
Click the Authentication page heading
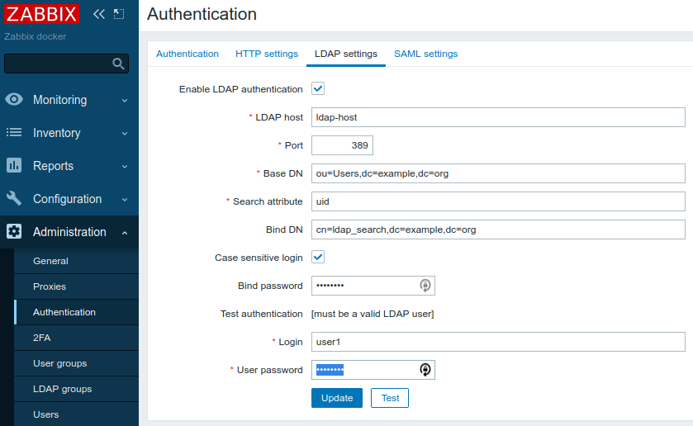pos(202,14)
